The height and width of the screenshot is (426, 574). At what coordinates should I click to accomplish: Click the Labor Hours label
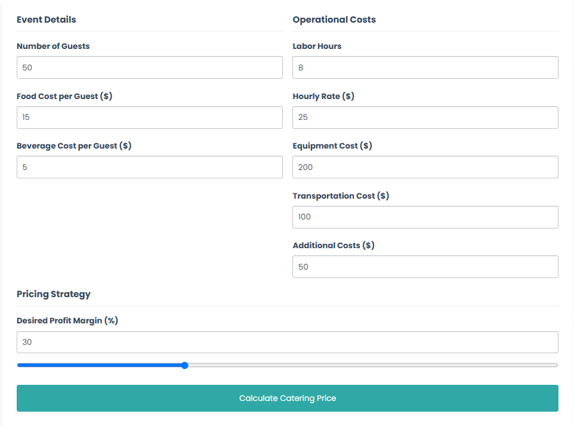[x=317, y=46]
